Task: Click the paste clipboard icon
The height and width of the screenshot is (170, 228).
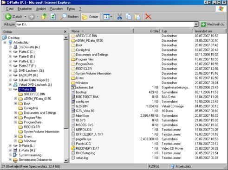Action: pyautogui.click(x=137, y=17)
